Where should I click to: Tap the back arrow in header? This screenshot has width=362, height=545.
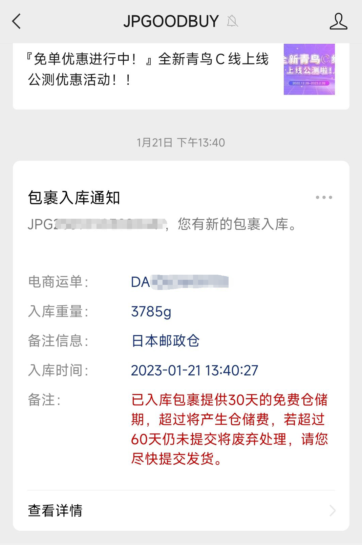tap(17, 21)
